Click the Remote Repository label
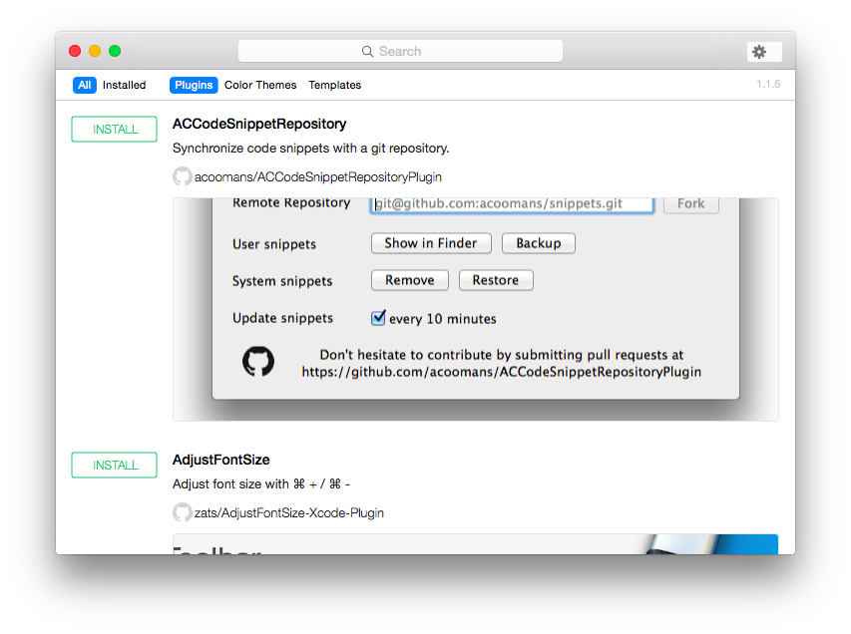Screen dimensions: 851x634 coord(291,203)
